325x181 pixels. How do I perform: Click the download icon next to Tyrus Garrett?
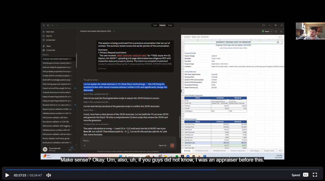click(70, 149)
